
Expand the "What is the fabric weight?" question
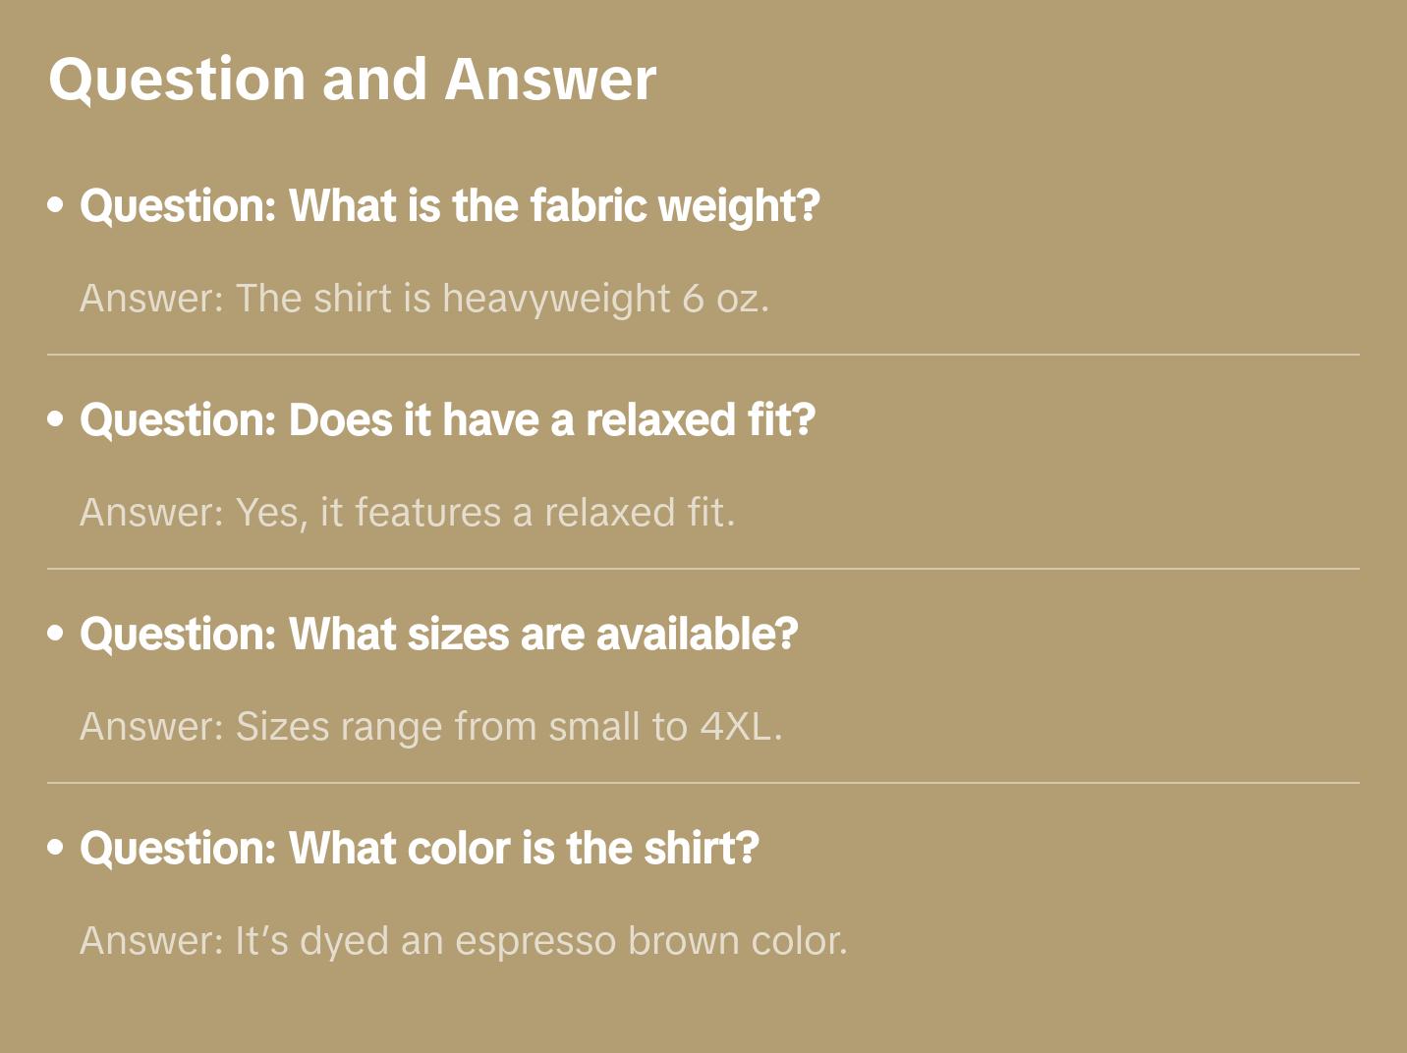pos(449,206)
